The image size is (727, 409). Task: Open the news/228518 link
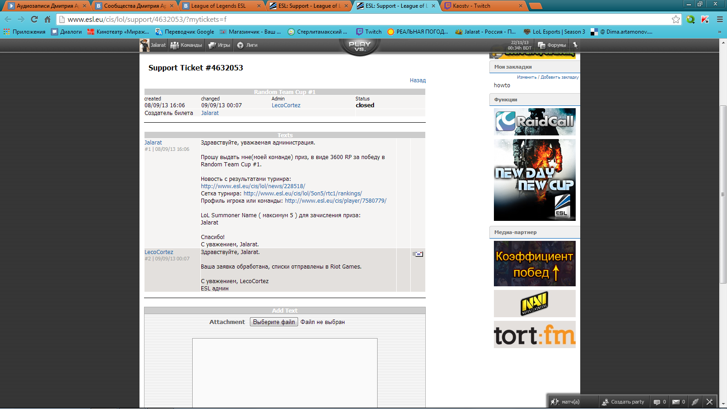click(253, 186)
